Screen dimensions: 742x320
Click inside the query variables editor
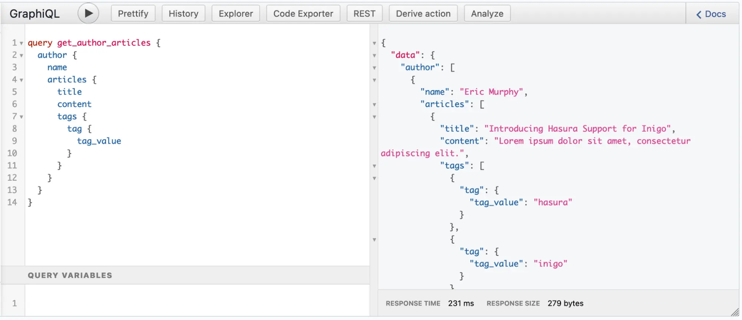[197, 300]
